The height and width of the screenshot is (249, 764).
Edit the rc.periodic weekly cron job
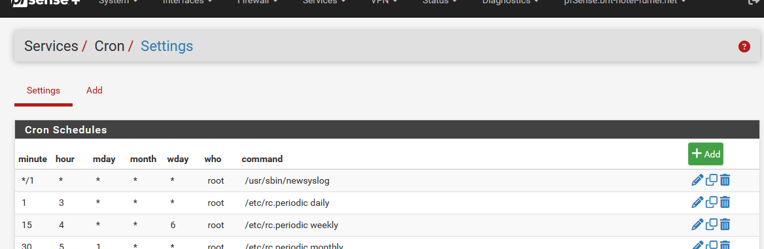click(697, 225)
